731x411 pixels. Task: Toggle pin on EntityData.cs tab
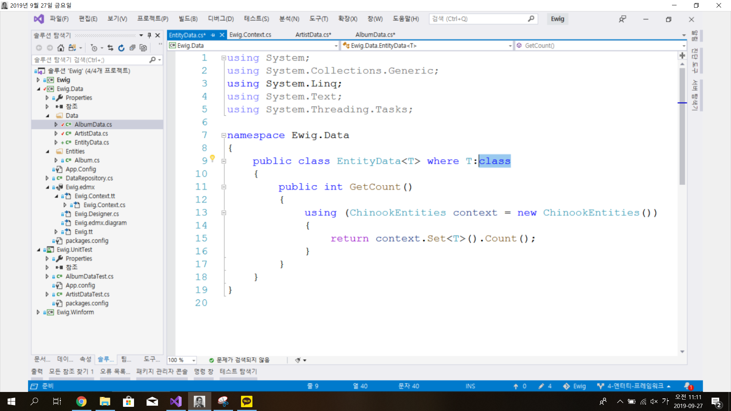(213, 35)
